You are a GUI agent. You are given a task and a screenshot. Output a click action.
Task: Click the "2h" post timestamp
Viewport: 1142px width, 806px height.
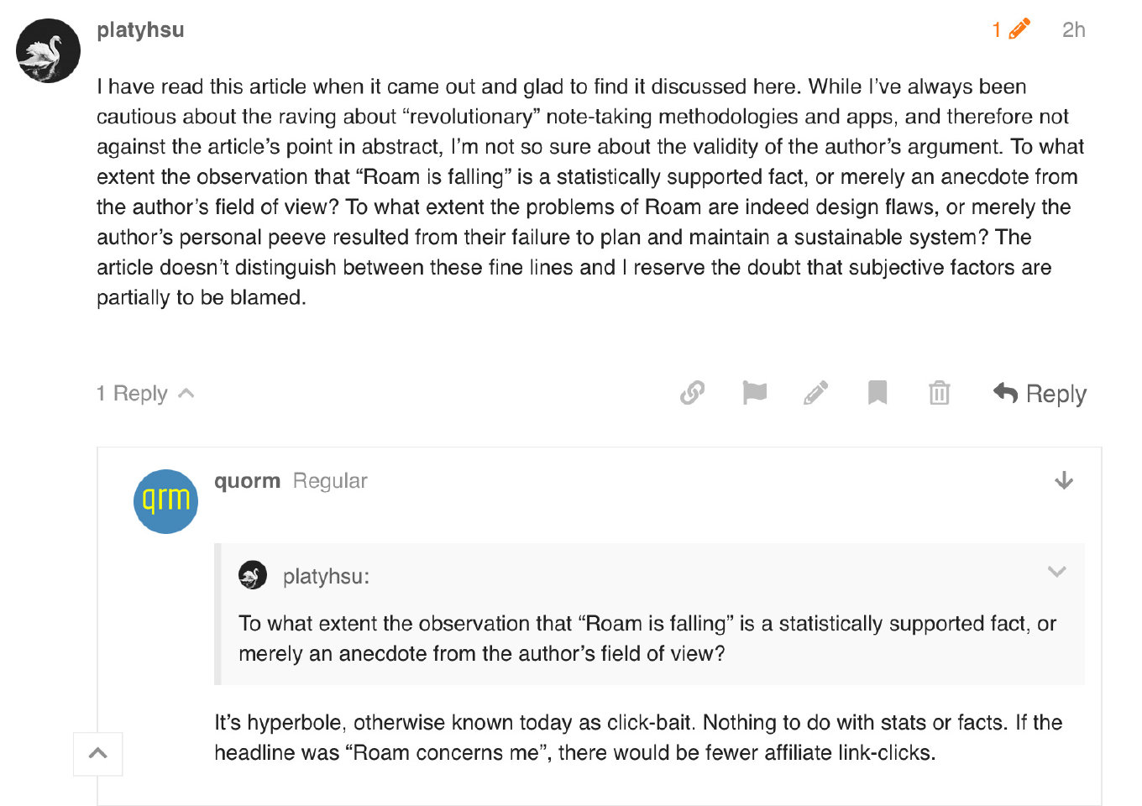coord(1073,30)
